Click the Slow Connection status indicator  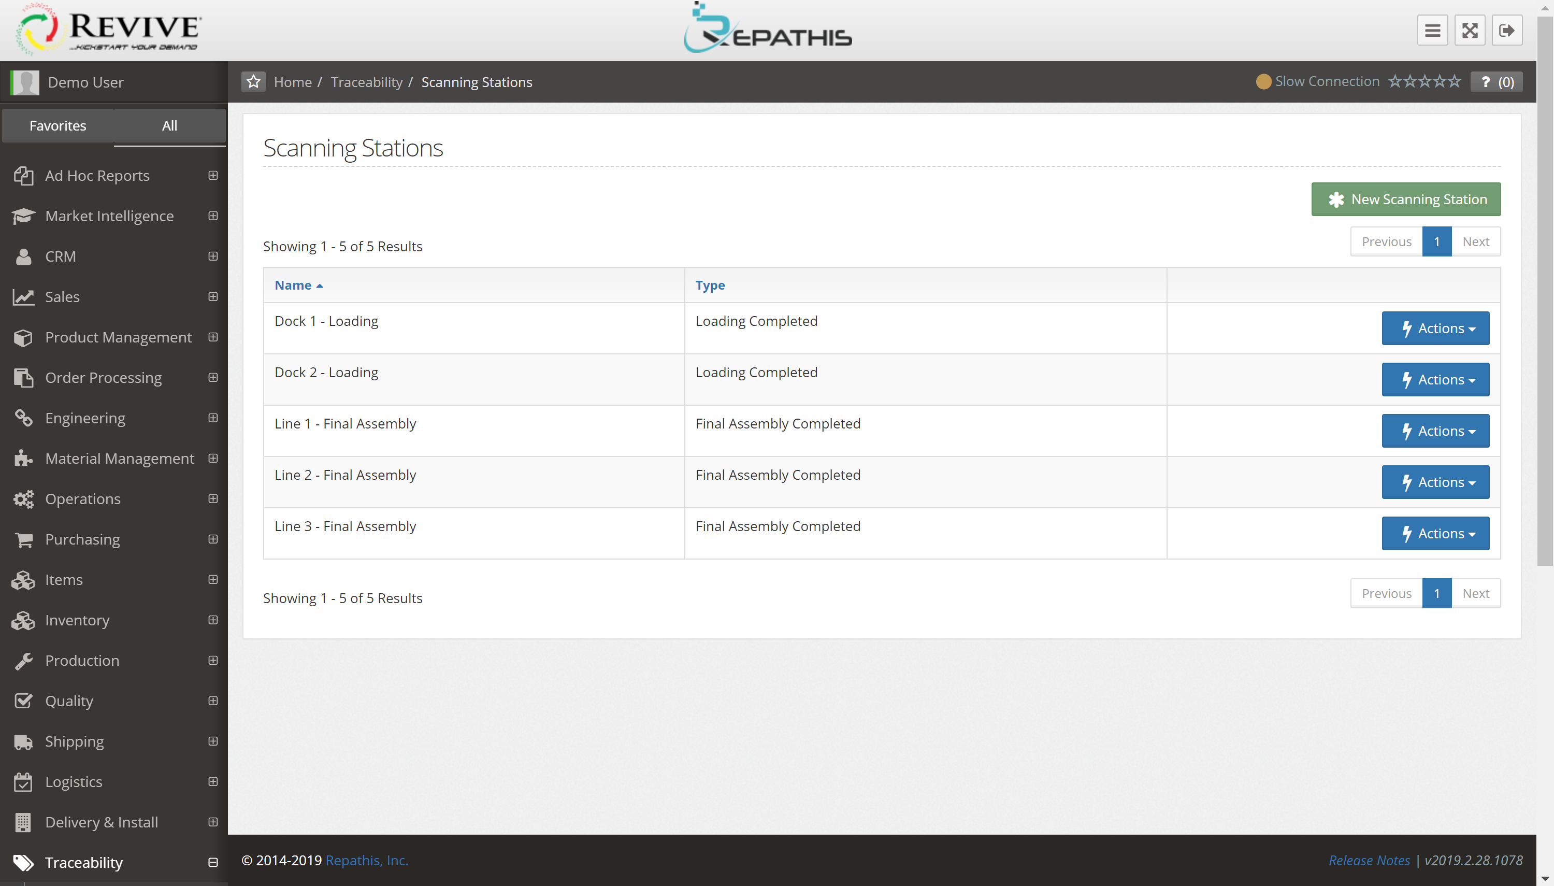click(1317, 81)
